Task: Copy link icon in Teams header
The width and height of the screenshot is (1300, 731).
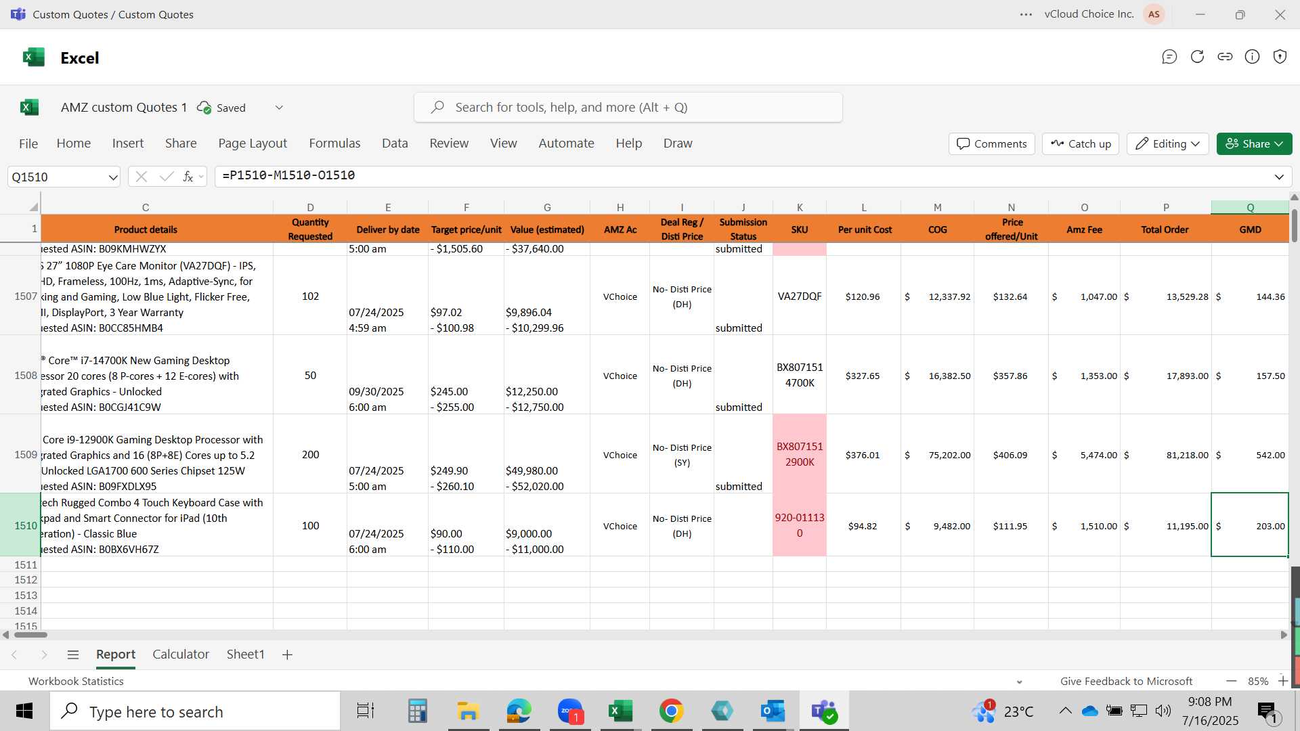Action: click(1225, 57)
